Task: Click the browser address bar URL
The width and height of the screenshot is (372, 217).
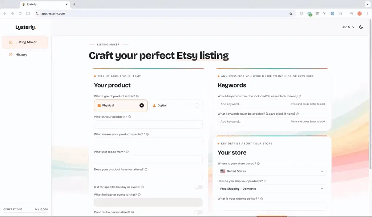Action: (x=53, y=13)
